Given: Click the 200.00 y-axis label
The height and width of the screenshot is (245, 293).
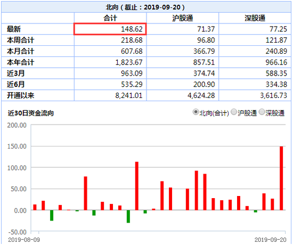Looking at the screenshot, I should pos(17,125).
